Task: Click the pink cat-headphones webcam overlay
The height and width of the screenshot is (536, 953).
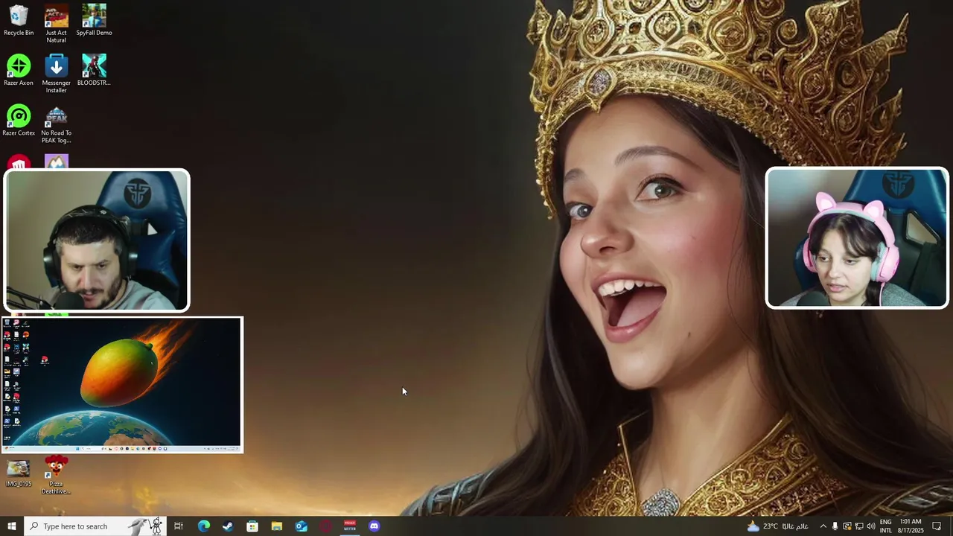Action: coord(857,237)
